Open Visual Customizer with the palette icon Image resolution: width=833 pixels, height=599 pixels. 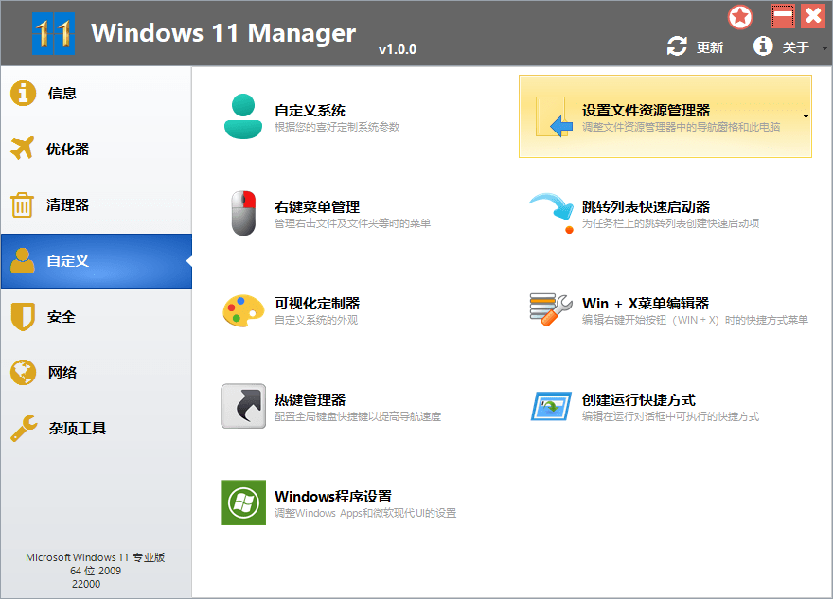243,308
